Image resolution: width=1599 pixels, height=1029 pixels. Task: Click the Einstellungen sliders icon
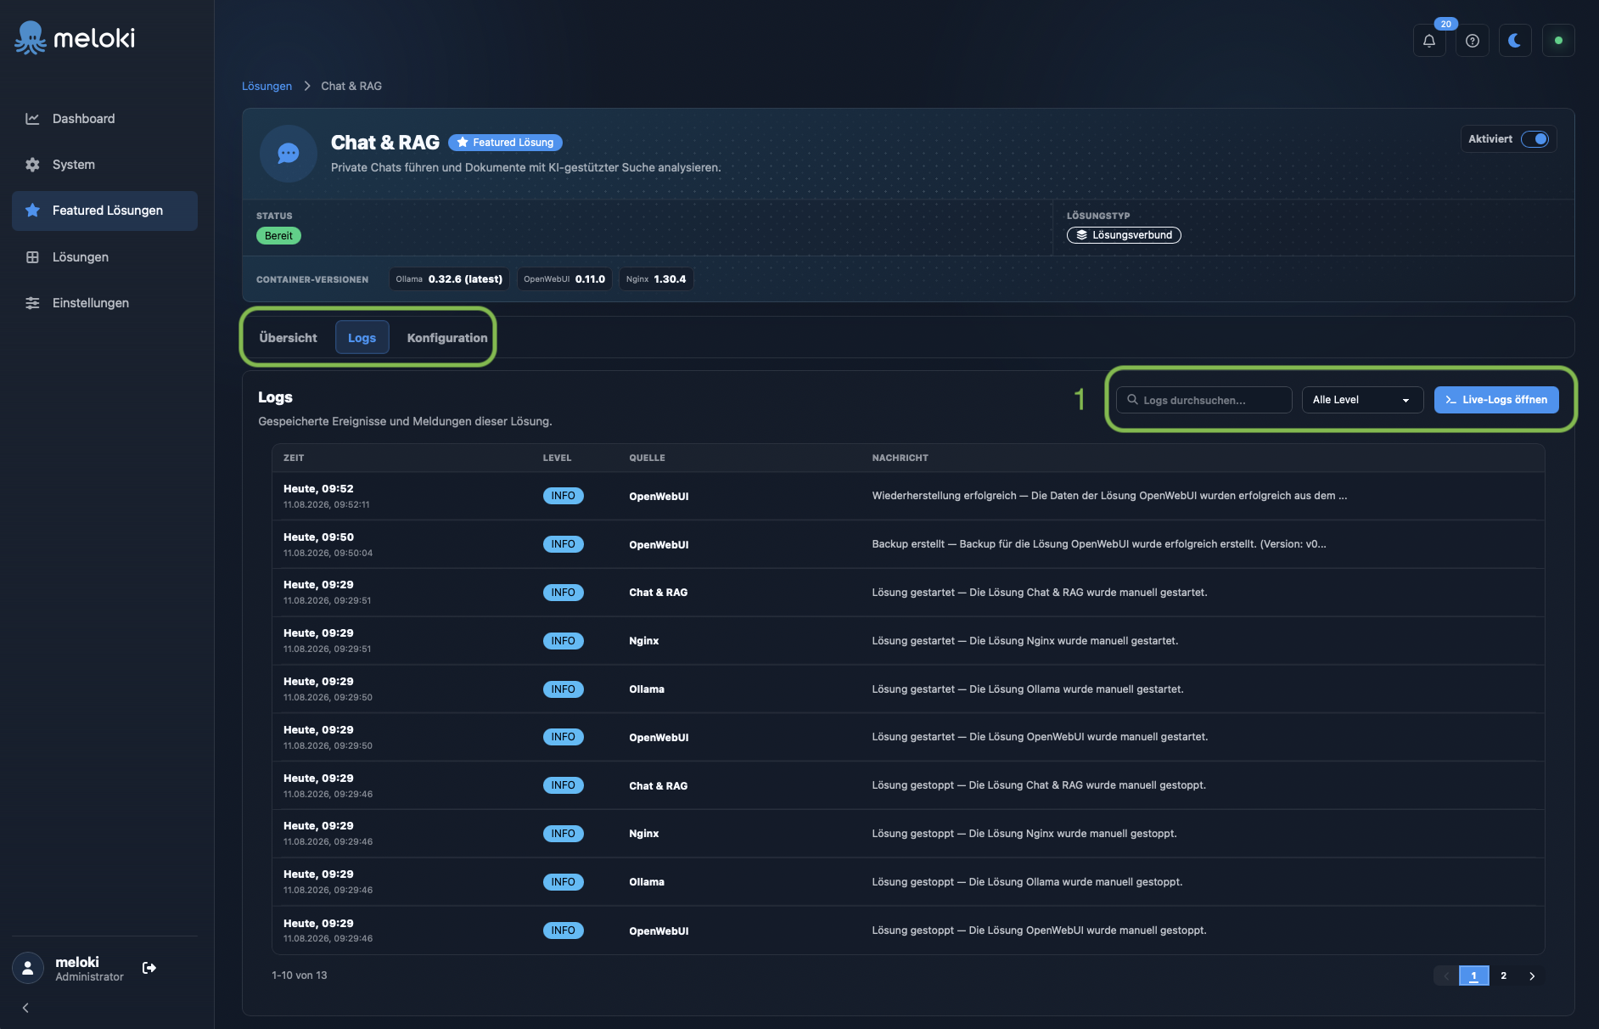(x=32, y=303)
